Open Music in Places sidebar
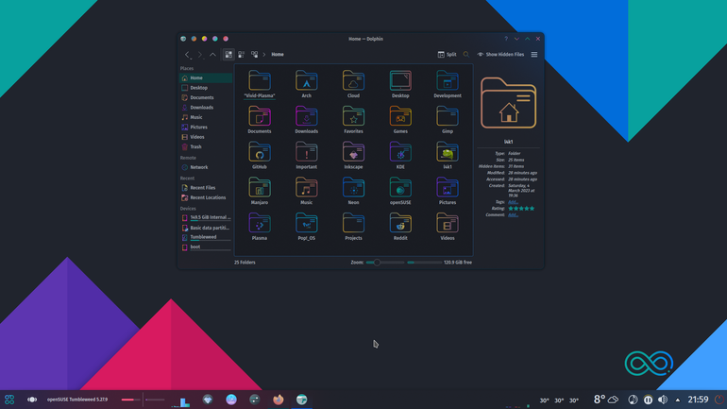The height and width of the screenshot is (409, 727). click(206, 117)
